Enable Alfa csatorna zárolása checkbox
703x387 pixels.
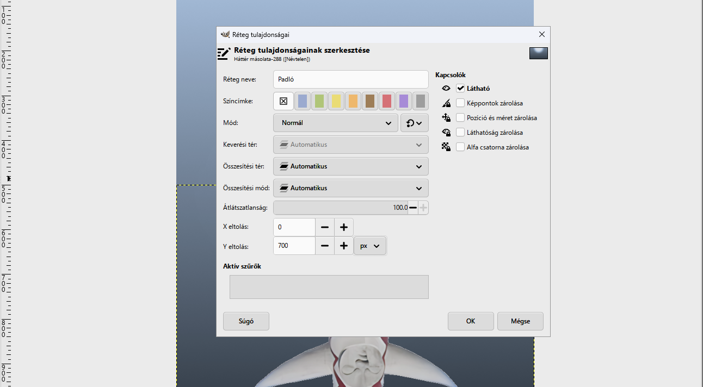tap(460, 147)
